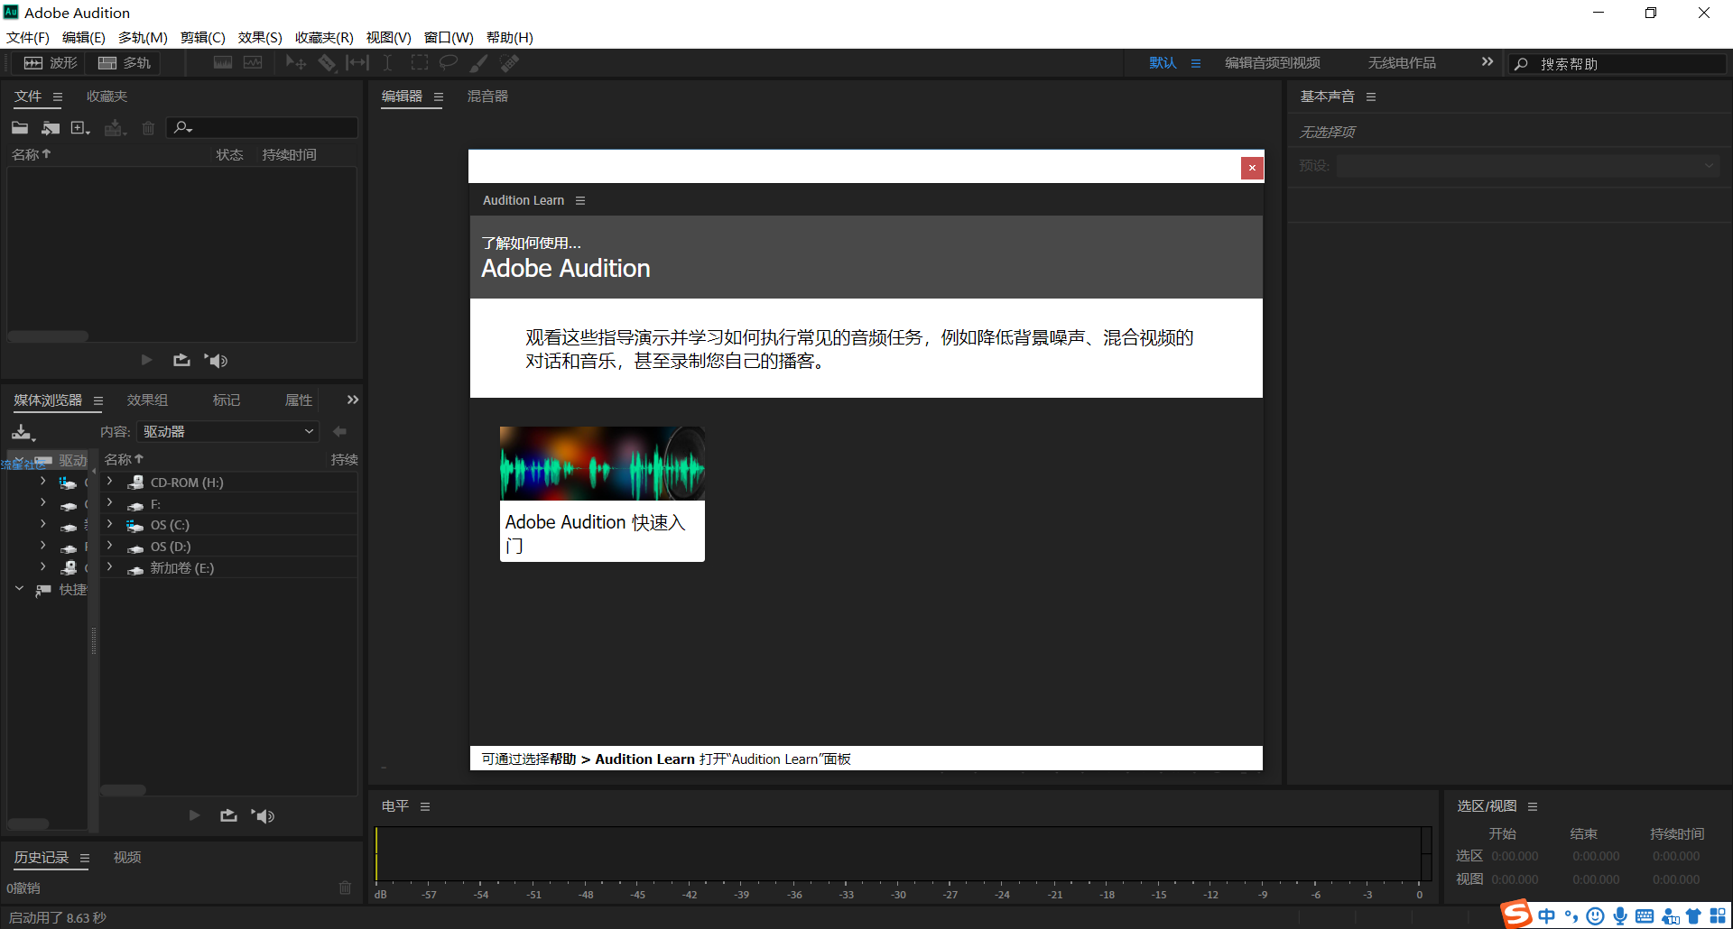The image size is (1733, 929).
Task: Switch to Waveform (波形) view
Action: tap(51, 62)
